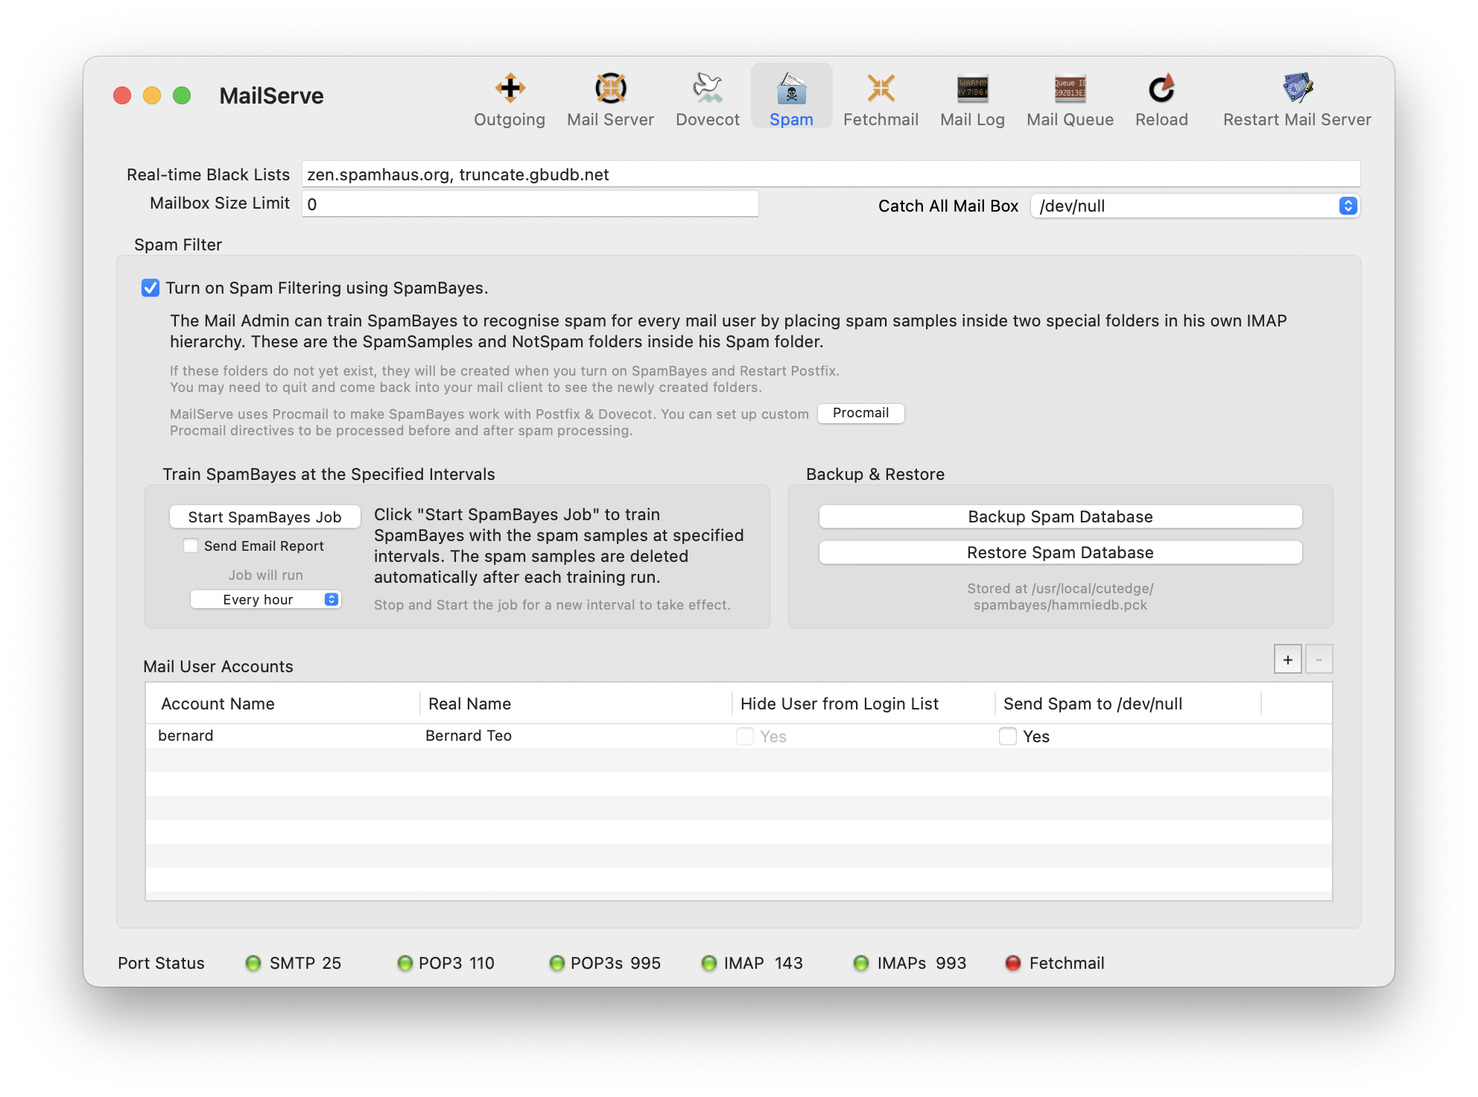Viewport: 1478px width, 1097px height.
Task: Add a mail user with the plus button
Action: 1287,660
